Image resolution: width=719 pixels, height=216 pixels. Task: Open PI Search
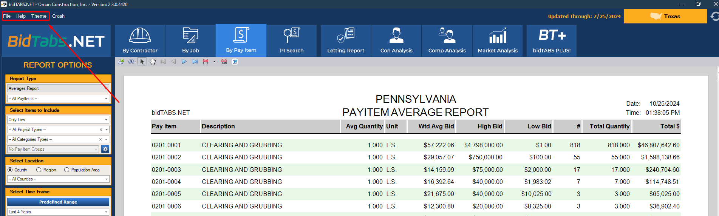pyautogui.click(x=292, y=41)
